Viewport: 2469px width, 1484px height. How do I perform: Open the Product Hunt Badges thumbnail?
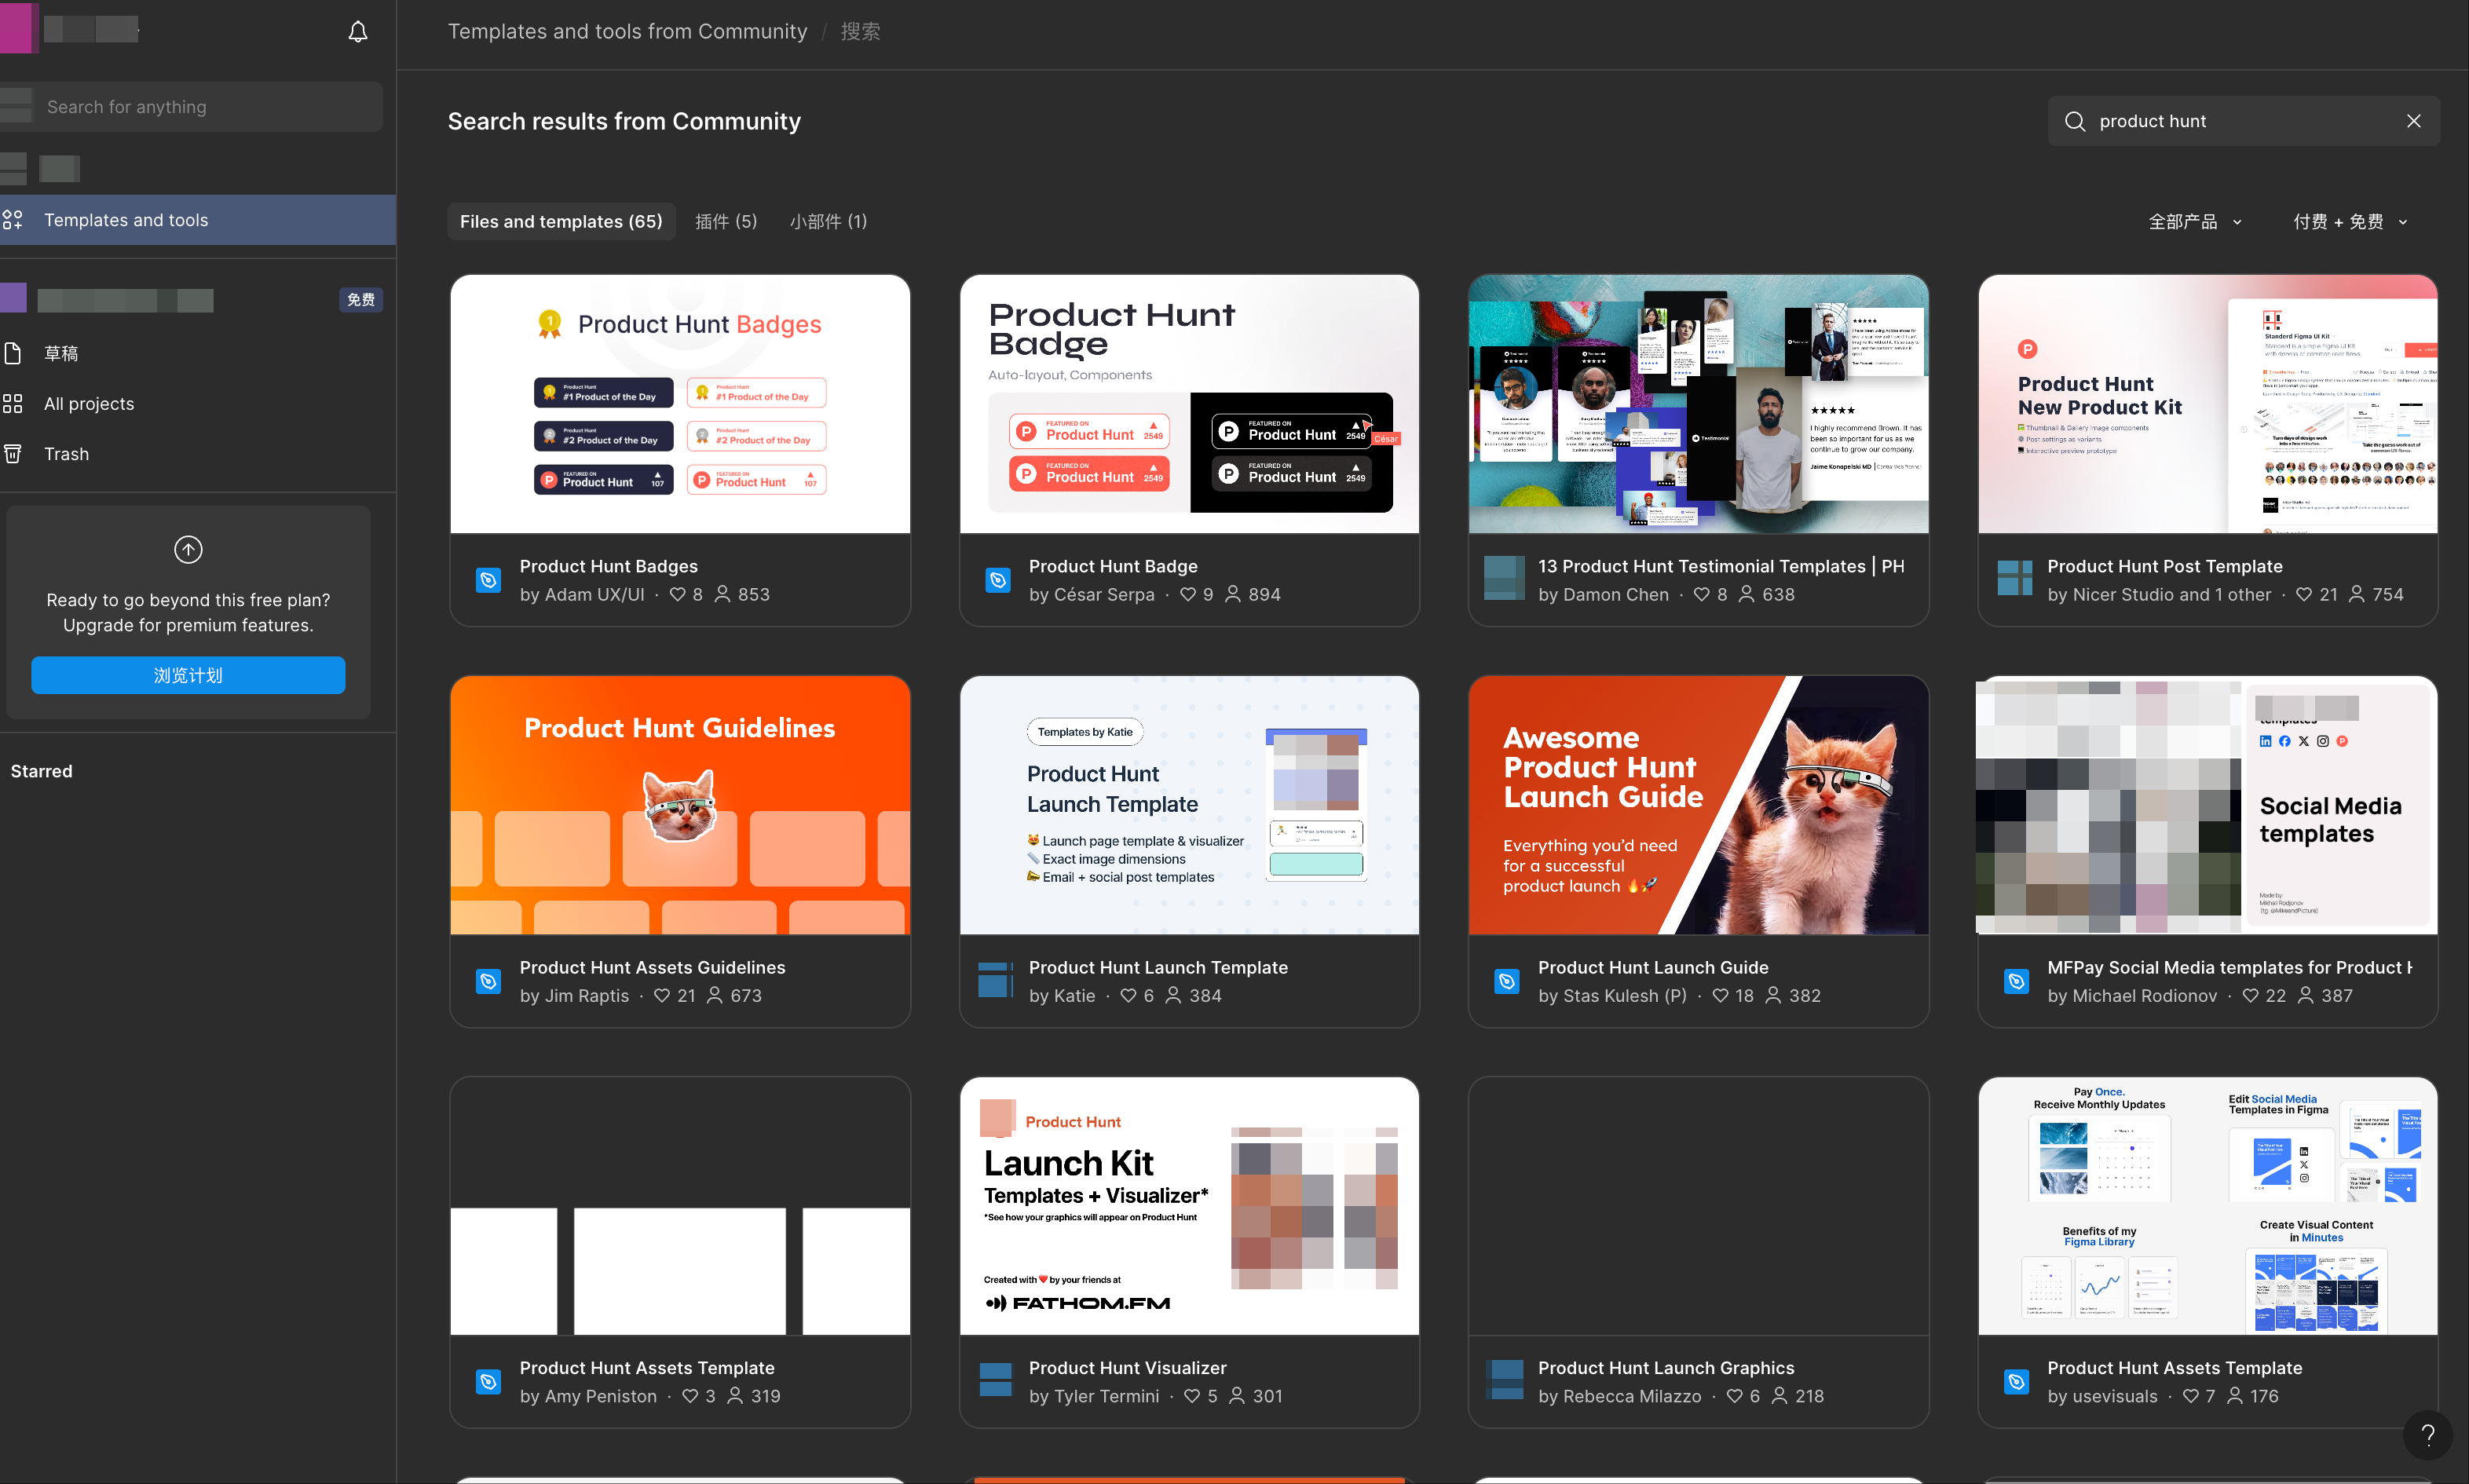click(x=680, y=404)
